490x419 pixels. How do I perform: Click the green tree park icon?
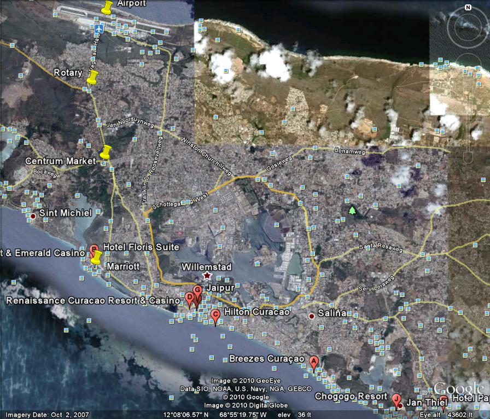pyautogui.click(x=352, y=210)
